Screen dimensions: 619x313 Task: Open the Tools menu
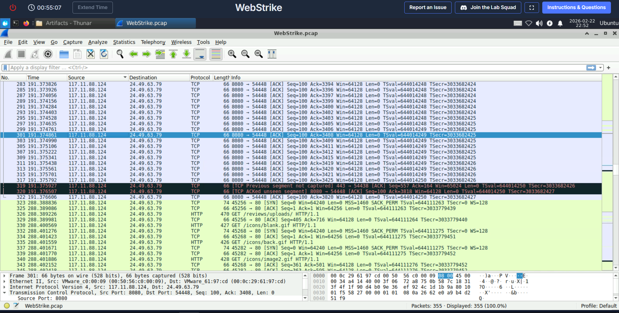[x=203, y=42]
